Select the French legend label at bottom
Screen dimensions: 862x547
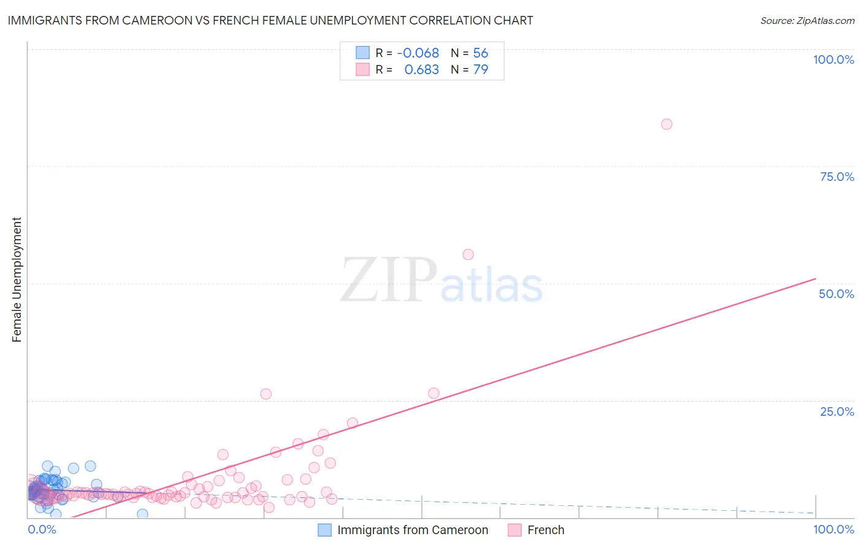[546, 530]
